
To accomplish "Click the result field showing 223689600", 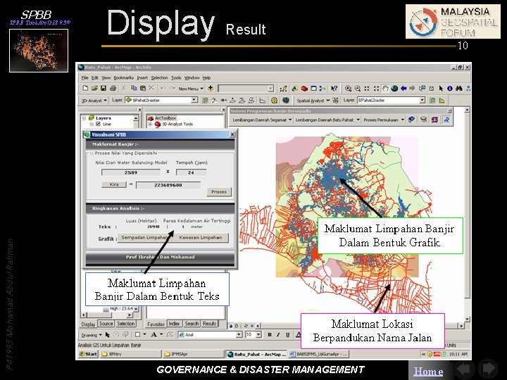I will point(168,185).
